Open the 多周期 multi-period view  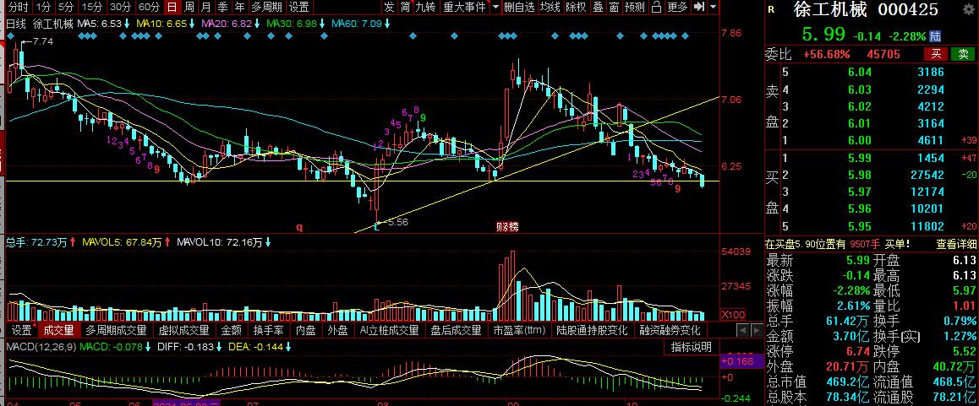pyautogui.click(x=266, y=8)
